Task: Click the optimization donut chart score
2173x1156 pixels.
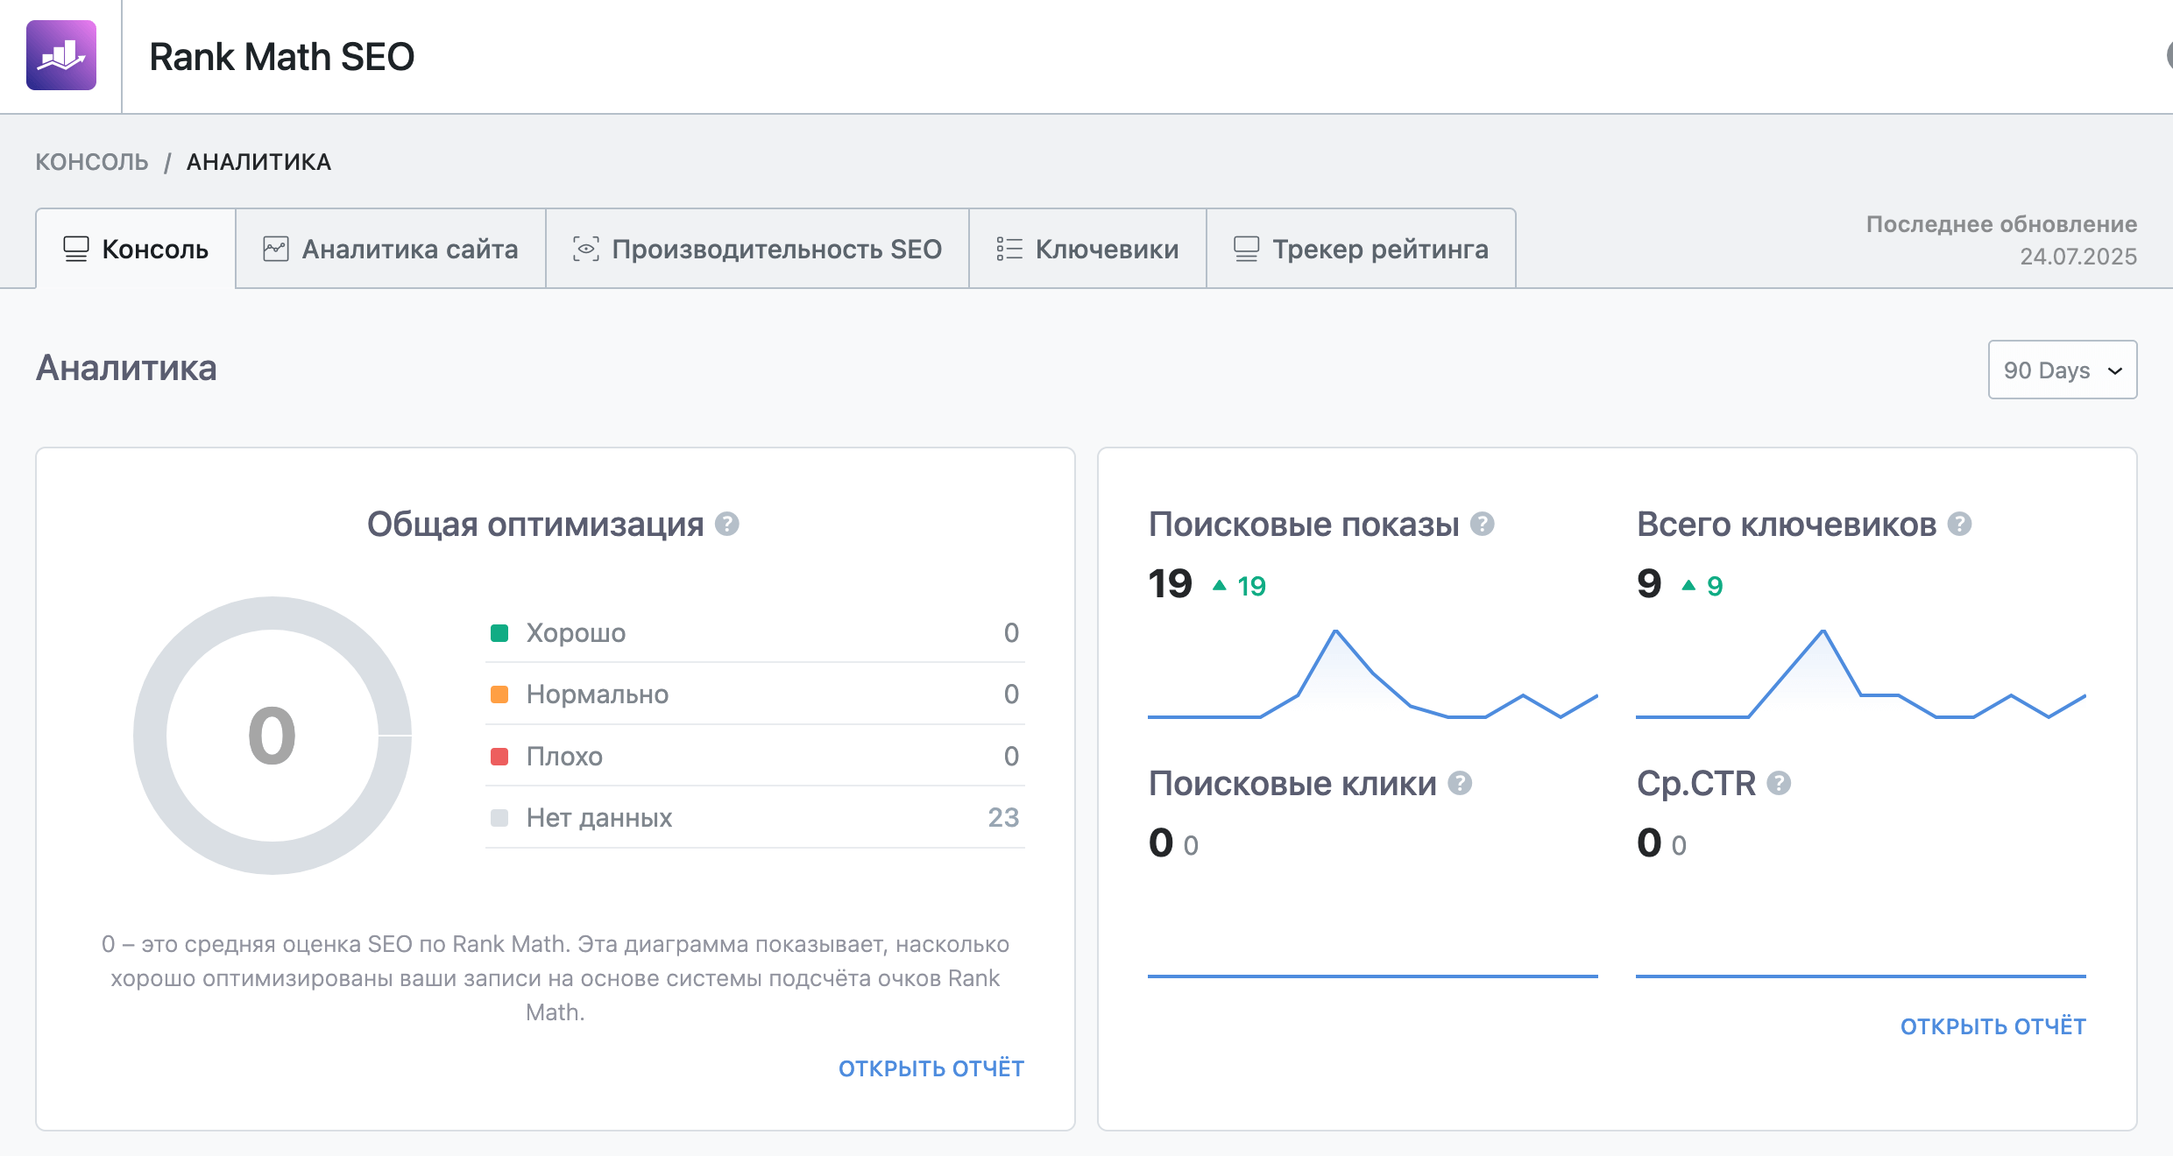Action: tap(273, 736)
